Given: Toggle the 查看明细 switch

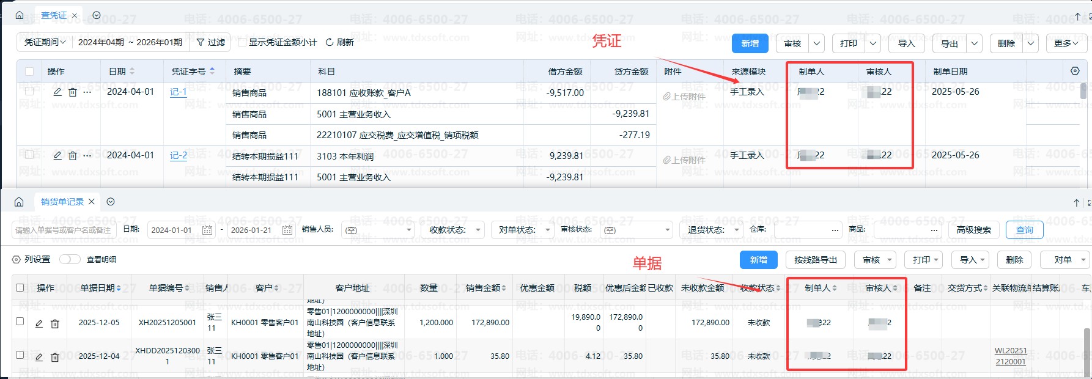Looking at the screenshot, I should 70,259.
